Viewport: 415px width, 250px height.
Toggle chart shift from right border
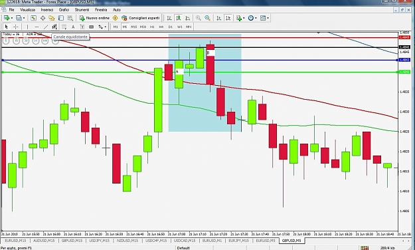click(228, 18)
